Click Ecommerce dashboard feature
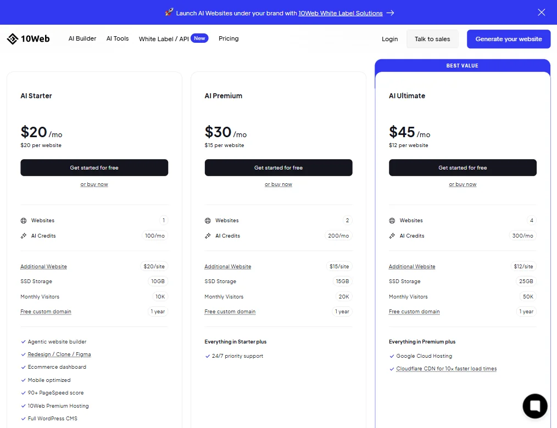 pyautogui.click(x=57, y=367)
